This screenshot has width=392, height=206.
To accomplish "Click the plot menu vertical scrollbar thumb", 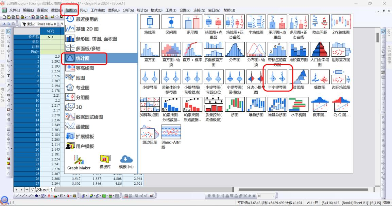I will click(x=377, y=37).
